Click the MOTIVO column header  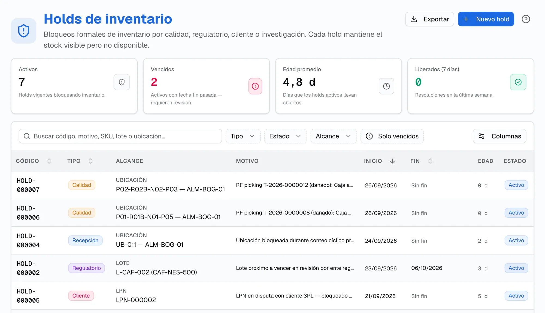point(247,161)
